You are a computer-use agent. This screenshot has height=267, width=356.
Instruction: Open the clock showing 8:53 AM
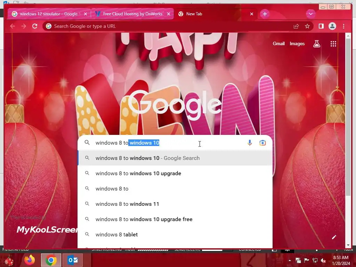[x=341, y=260]
